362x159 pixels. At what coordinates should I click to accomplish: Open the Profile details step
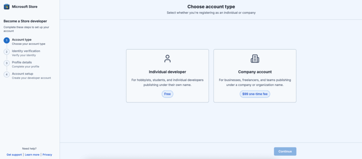[25, 64]
